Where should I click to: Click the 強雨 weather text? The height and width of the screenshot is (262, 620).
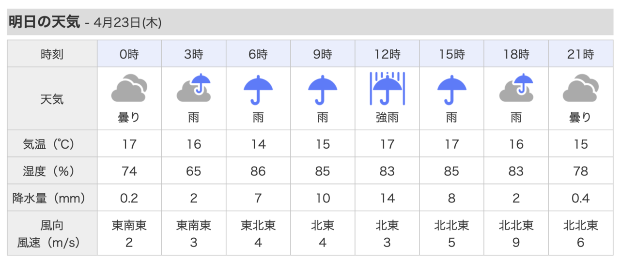pos(387,117)
